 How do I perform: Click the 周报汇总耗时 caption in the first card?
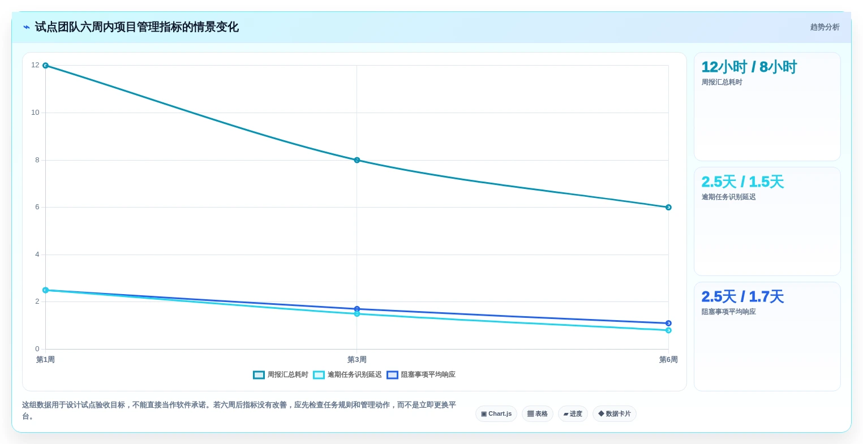722,83
